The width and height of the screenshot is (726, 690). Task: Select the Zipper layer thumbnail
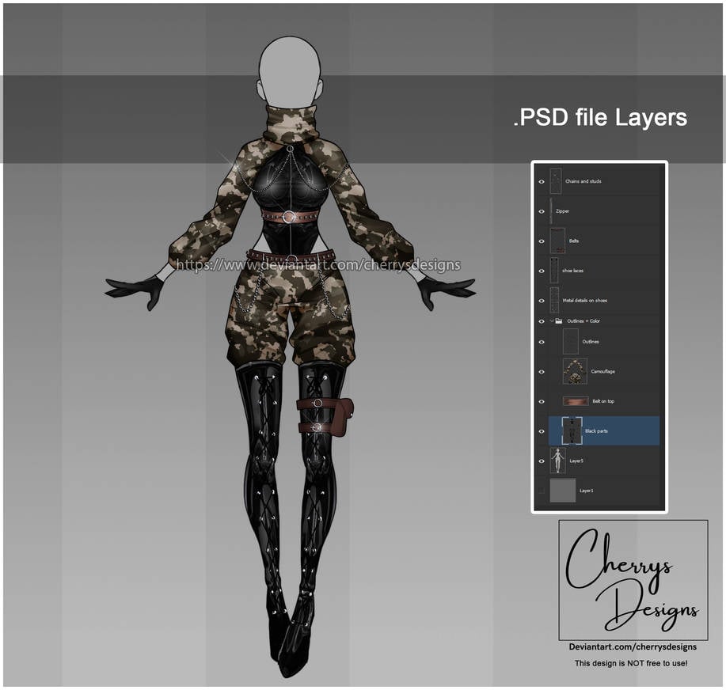(551, 211)
